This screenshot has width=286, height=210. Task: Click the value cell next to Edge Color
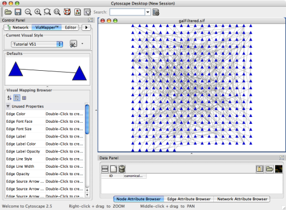[65, 114]
